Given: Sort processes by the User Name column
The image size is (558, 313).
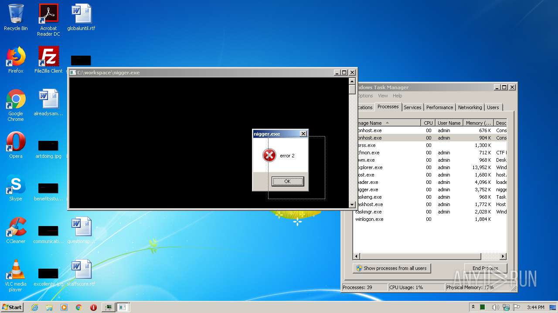Looking at the screenshot, I should click(449, 123).
